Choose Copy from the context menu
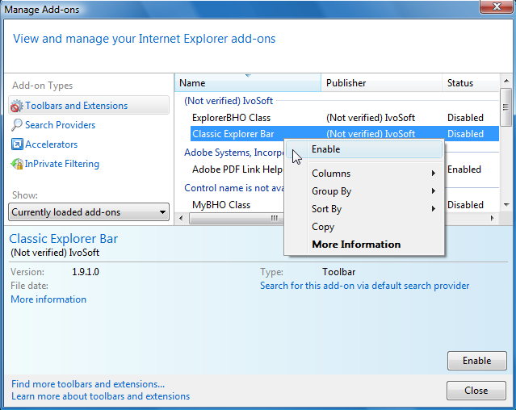 click(x=323, y=227)
